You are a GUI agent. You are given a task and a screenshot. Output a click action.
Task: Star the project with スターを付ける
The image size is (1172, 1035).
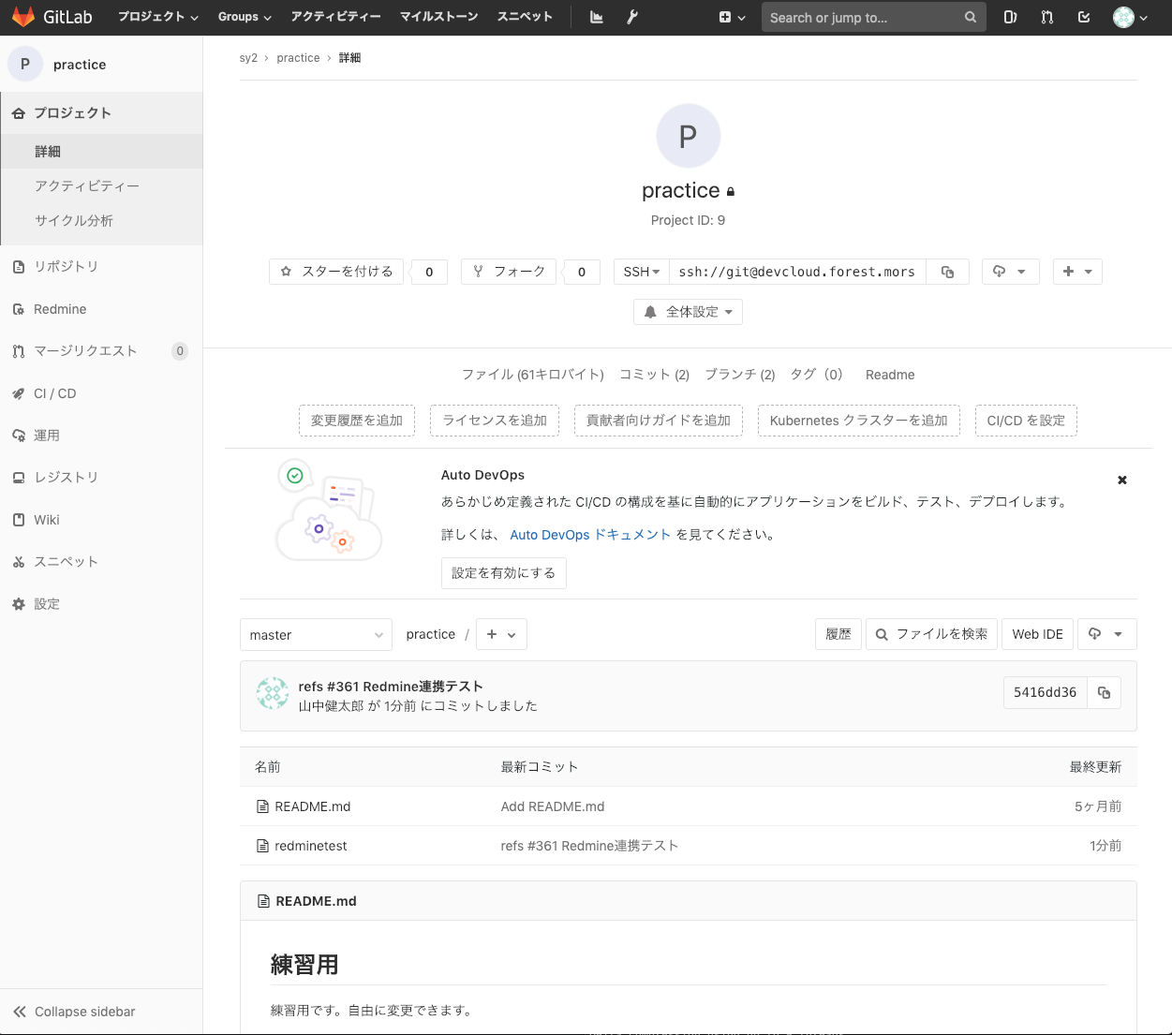[337, 272]
